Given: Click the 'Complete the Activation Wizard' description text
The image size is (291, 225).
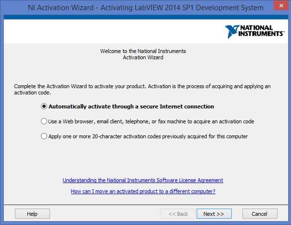Looking at the screenshot, I should click(142, 90).
